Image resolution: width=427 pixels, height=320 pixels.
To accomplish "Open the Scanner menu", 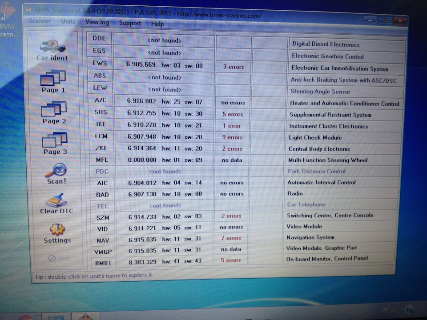I will [x=40, y=21].
